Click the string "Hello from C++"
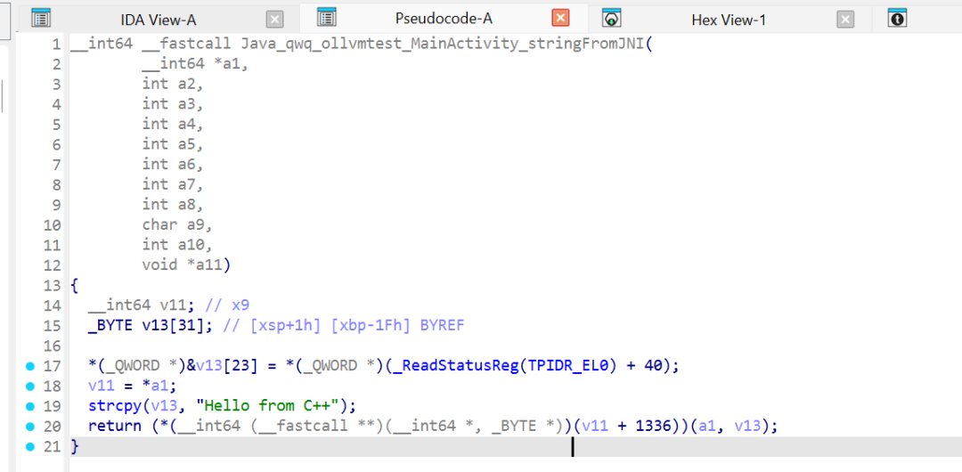This screenshot has height=472, width=962. [268, 406]
